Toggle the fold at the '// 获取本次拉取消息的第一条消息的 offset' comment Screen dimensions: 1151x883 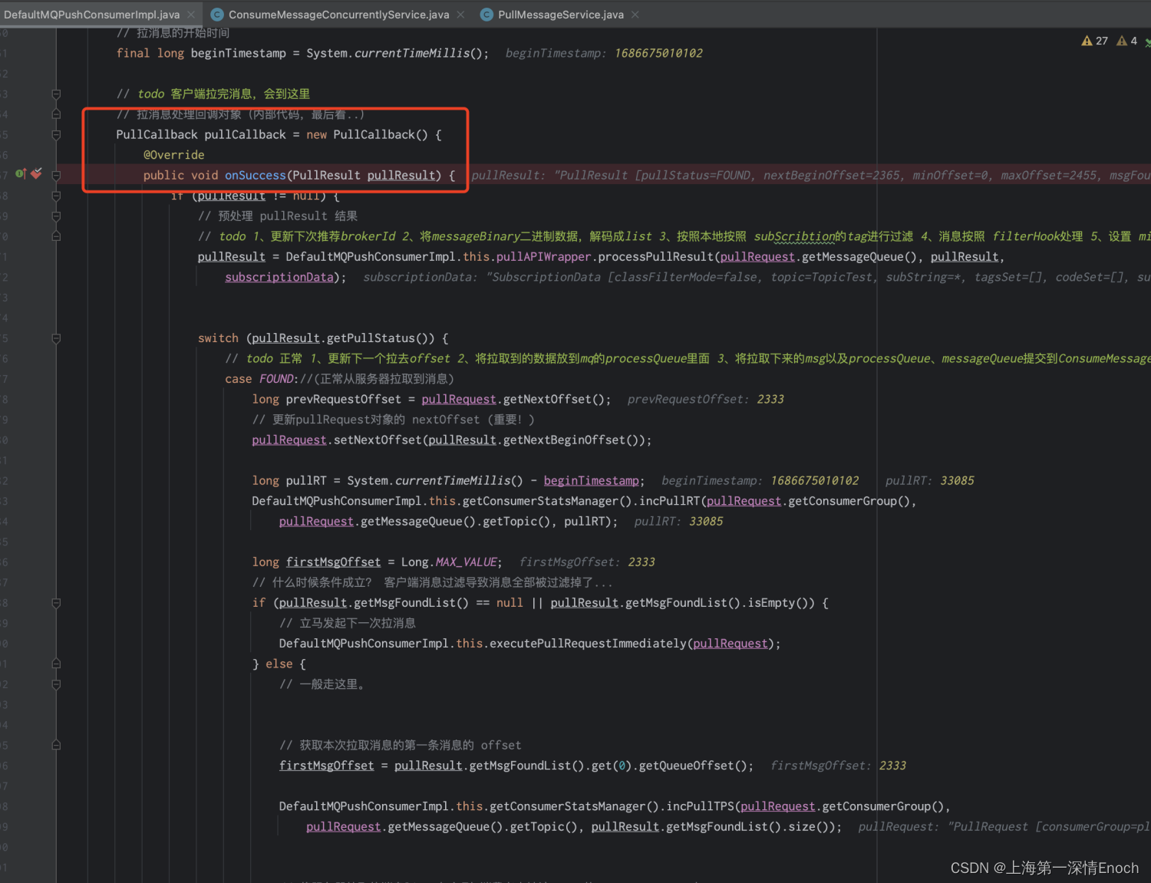[56, 745]
